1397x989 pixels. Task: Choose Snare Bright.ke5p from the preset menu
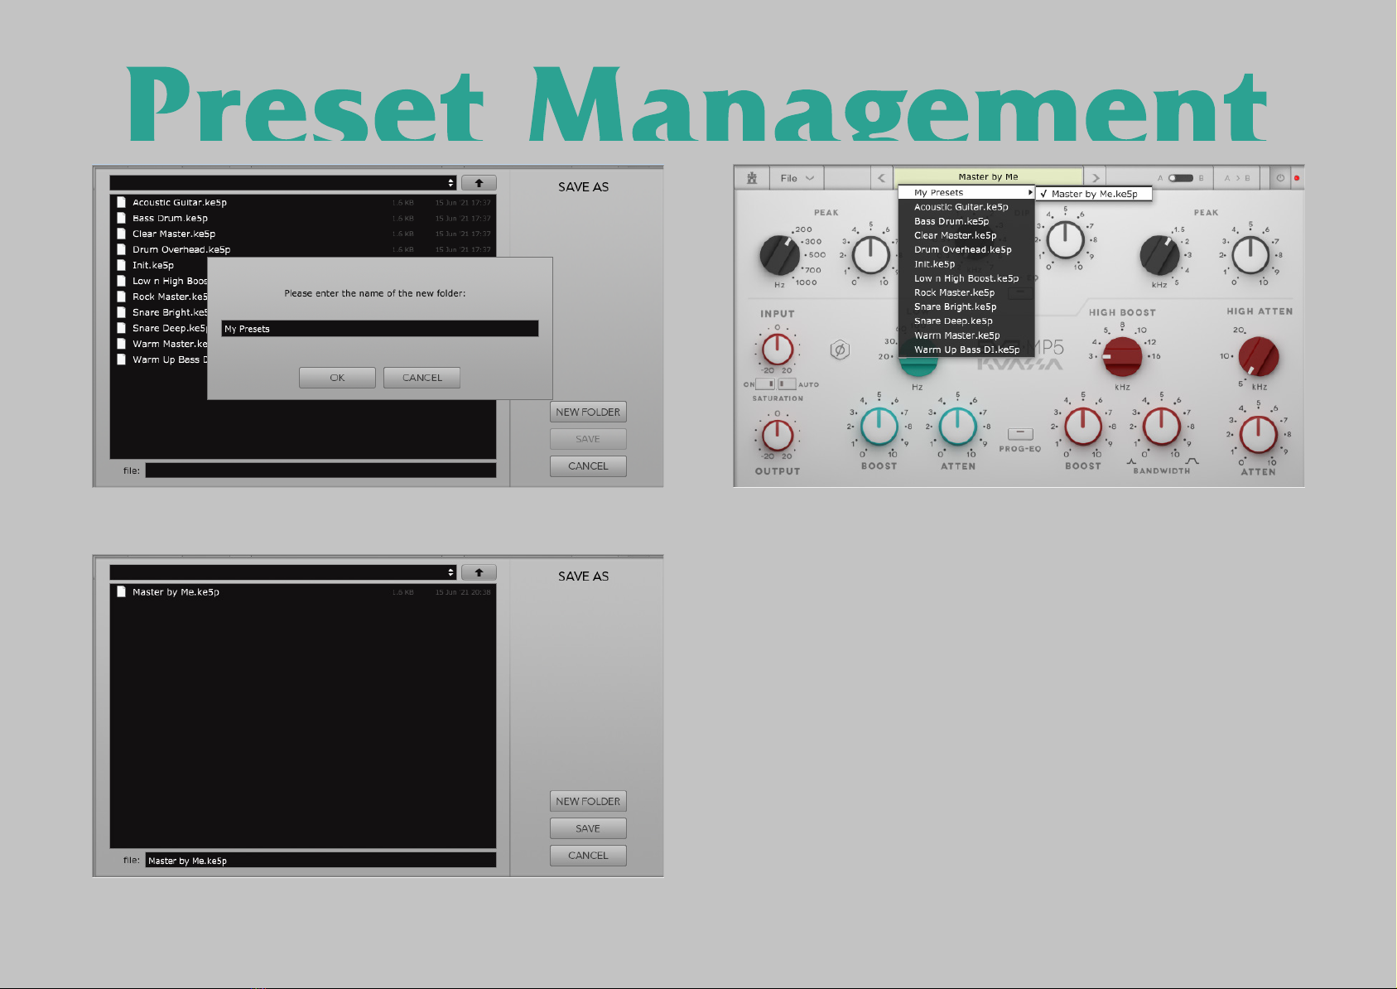tap(966, 306)
